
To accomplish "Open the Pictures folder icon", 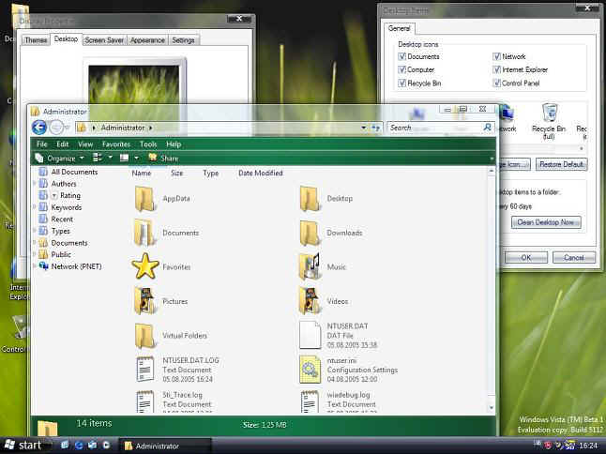I will (145, 300).
